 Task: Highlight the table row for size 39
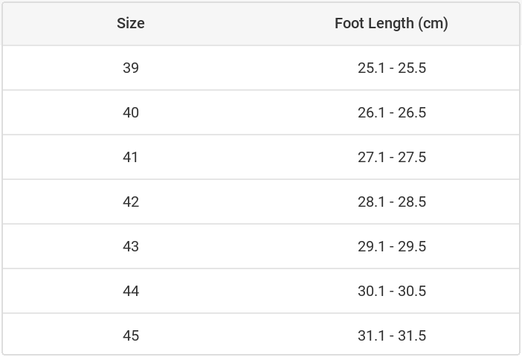pyautogui.click(x=260, y=68)
